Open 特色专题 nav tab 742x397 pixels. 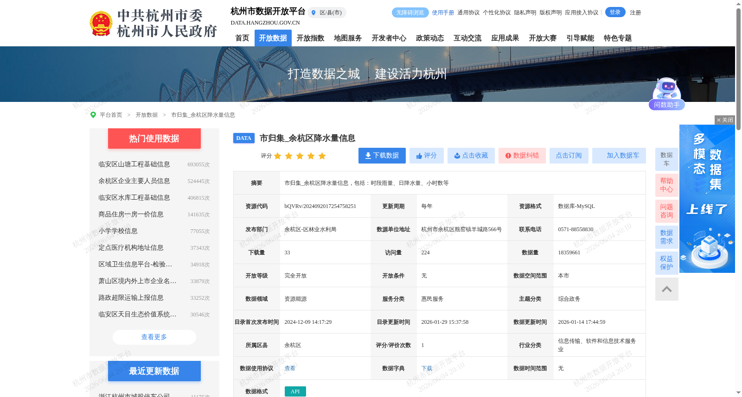(x=618, y=38)
